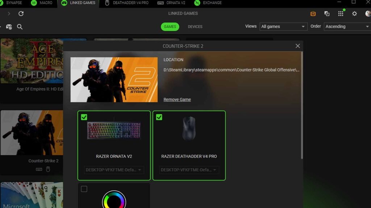
Task: Click the Counter-Strike 2 cover art in the dialog
Action: click(x=114, y=80)
